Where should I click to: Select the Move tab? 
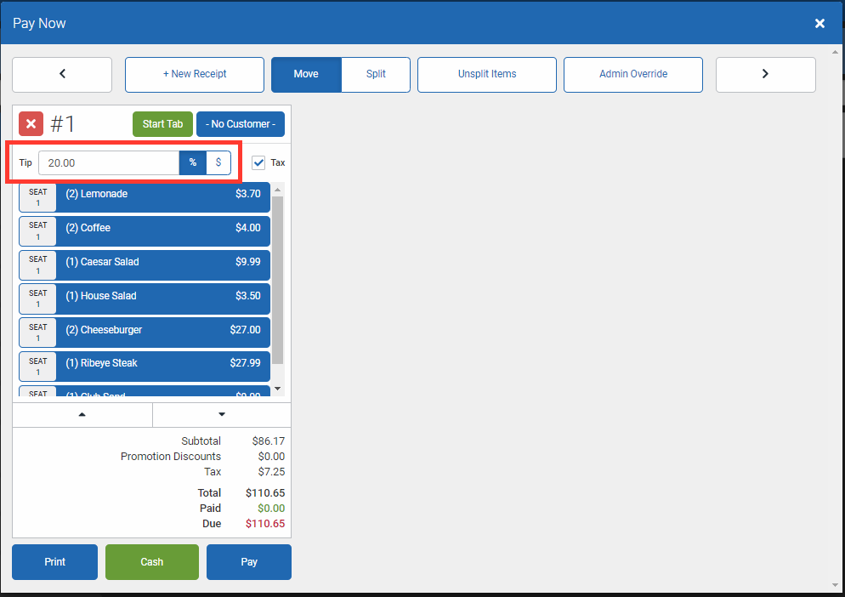(x=306, y=75)
